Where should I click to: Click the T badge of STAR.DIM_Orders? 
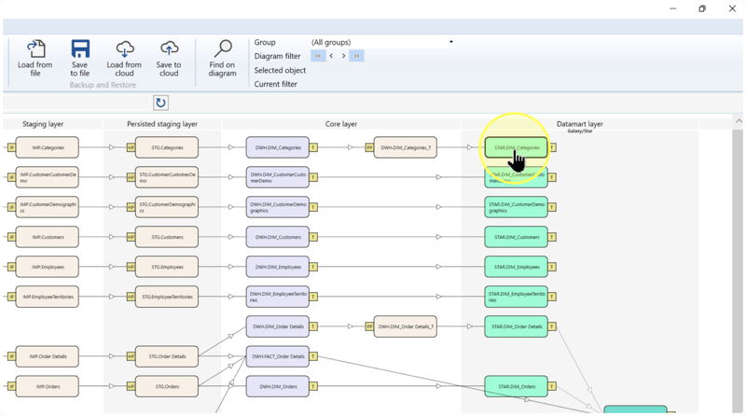pos(552,386)
